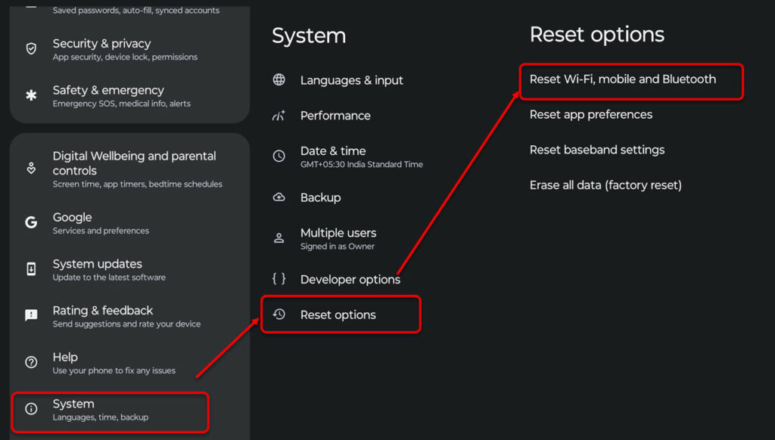Click the Security & privacy shield icon

tap(31, 48)
